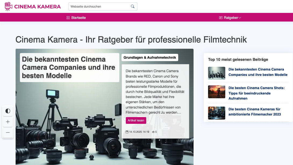The image size is (293, 165).
Task: Select the grid icon next to Startseite
Action: (68, 17)
